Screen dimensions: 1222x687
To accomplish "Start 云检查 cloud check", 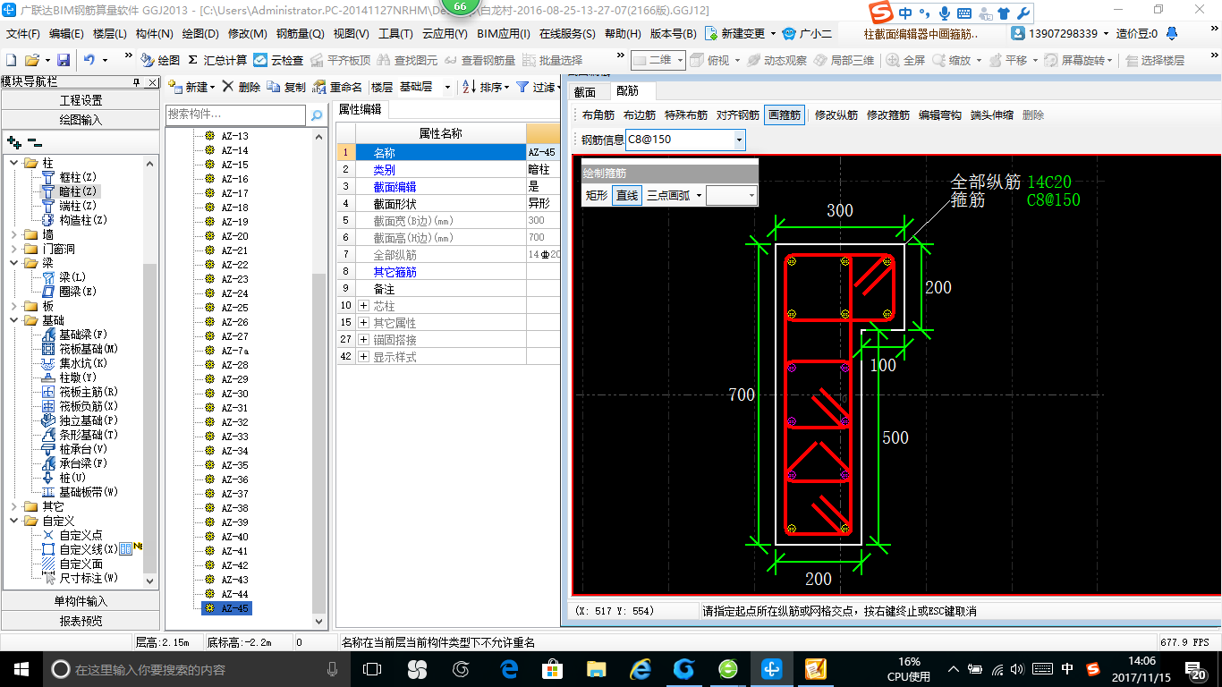I will pos(278,60).
